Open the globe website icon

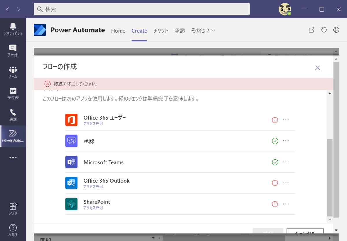tap(336, 30)
